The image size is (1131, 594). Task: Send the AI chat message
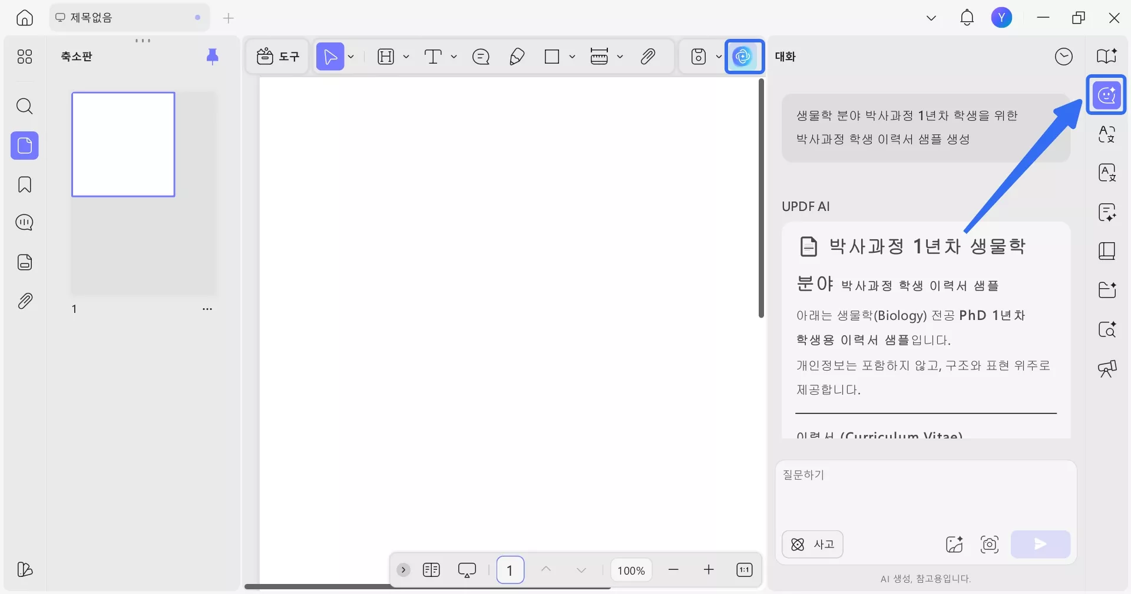click(x=1040, y=544)
